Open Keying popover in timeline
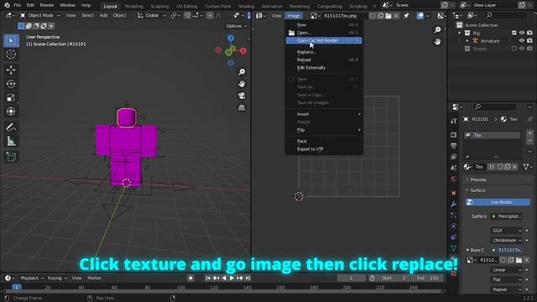This screenshot has width=537, height=302. tap(57, 278)
